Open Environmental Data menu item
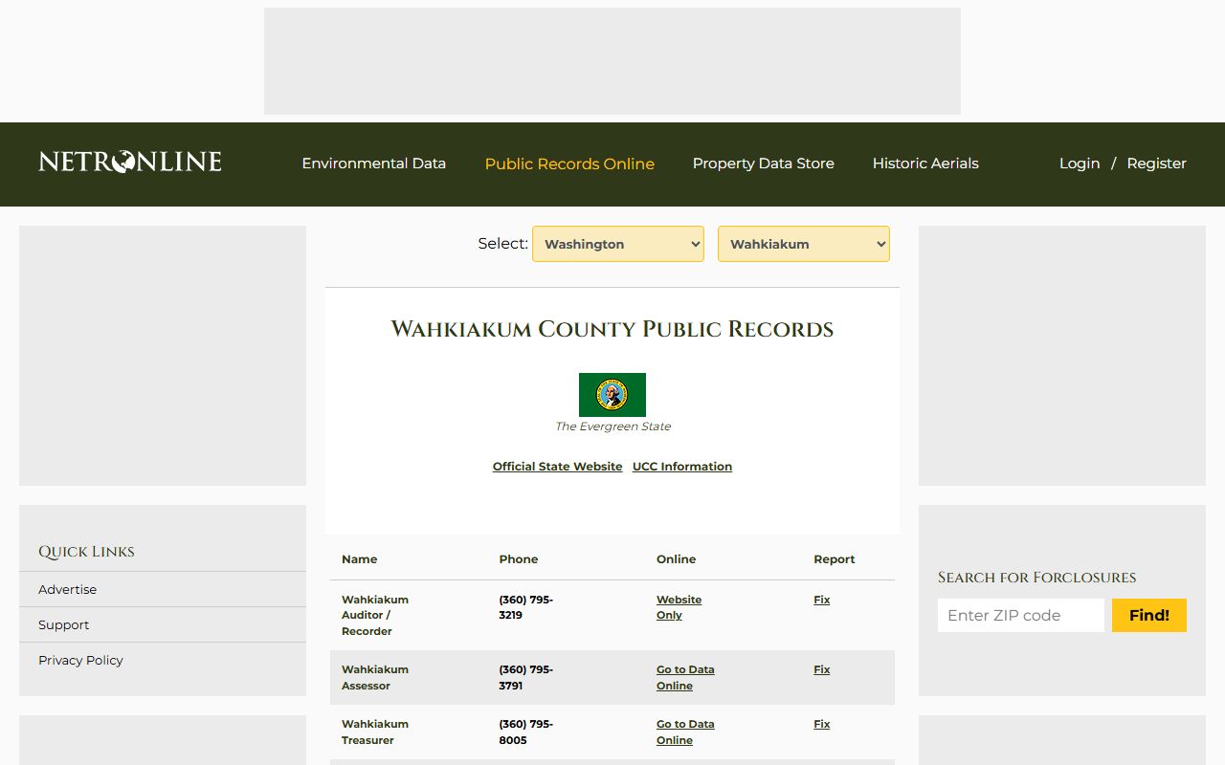1225x765 pixels. click(374, 164)
